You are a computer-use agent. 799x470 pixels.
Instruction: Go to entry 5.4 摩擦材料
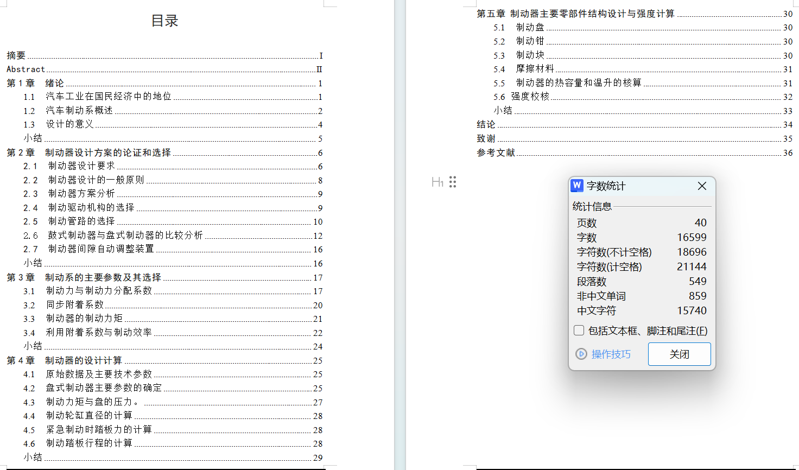[x=643, y=69]
